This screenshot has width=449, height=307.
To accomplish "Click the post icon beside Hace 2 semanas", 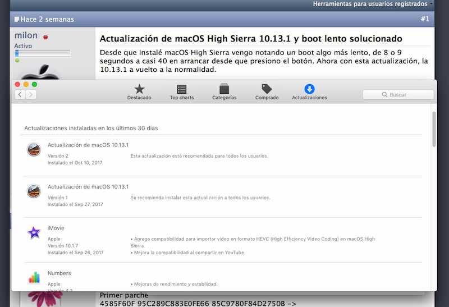I will tap(17, 19).
